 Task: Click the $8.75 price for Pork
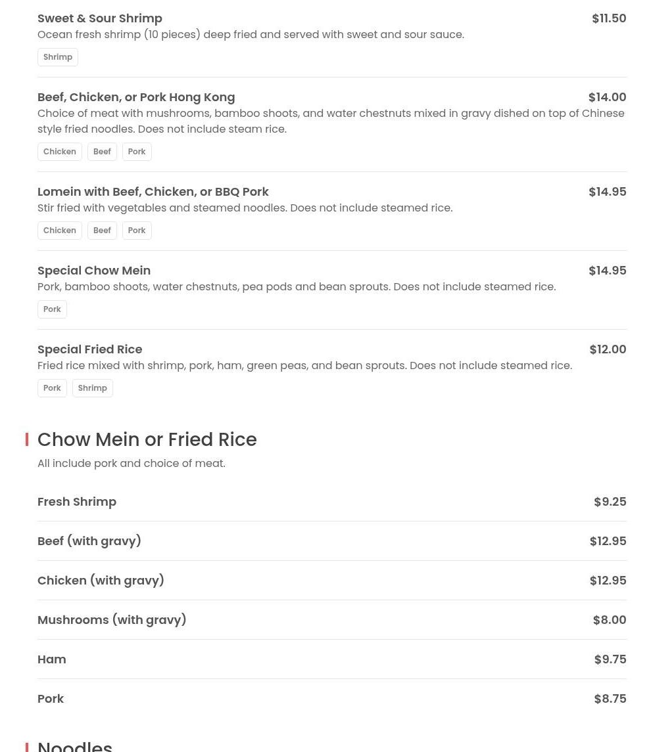click(610, 699)
